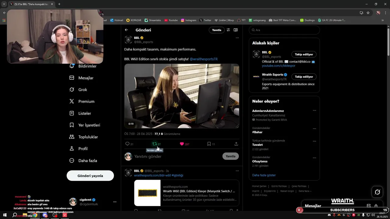
Task: Play the BBL W60 video
Action: (x=182, y=96)
